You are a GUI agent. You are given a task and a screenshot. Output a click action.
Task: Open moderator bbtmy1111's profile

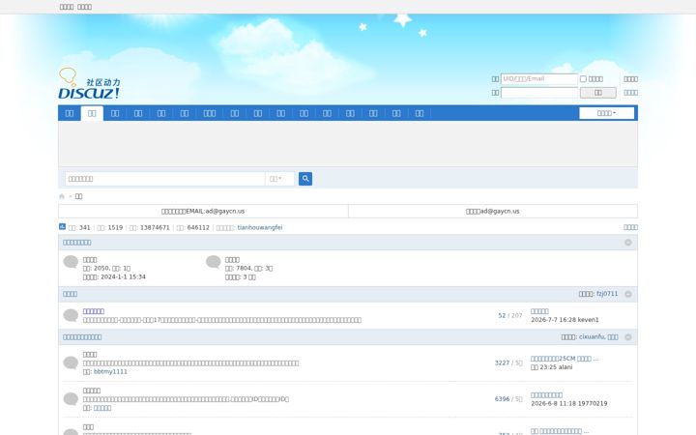point(110,372)
